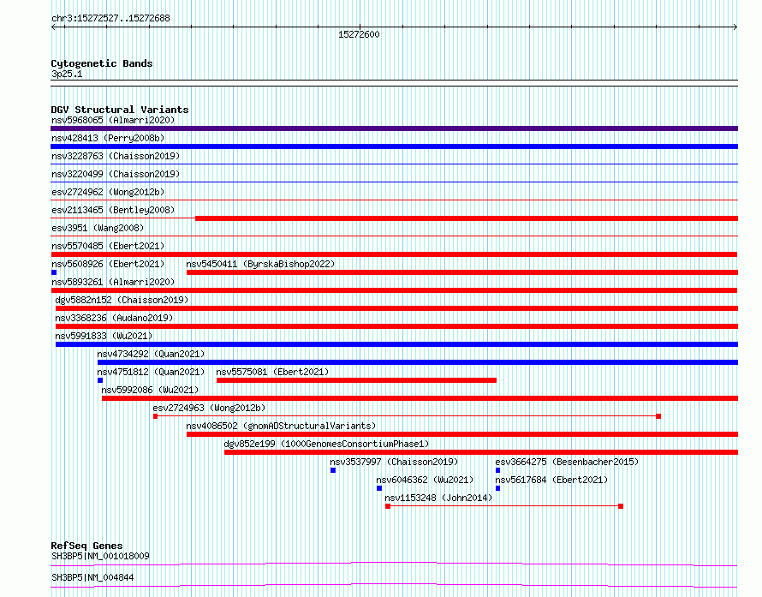Click the nsv6046362 (Wu2021) label

[425, 480]
